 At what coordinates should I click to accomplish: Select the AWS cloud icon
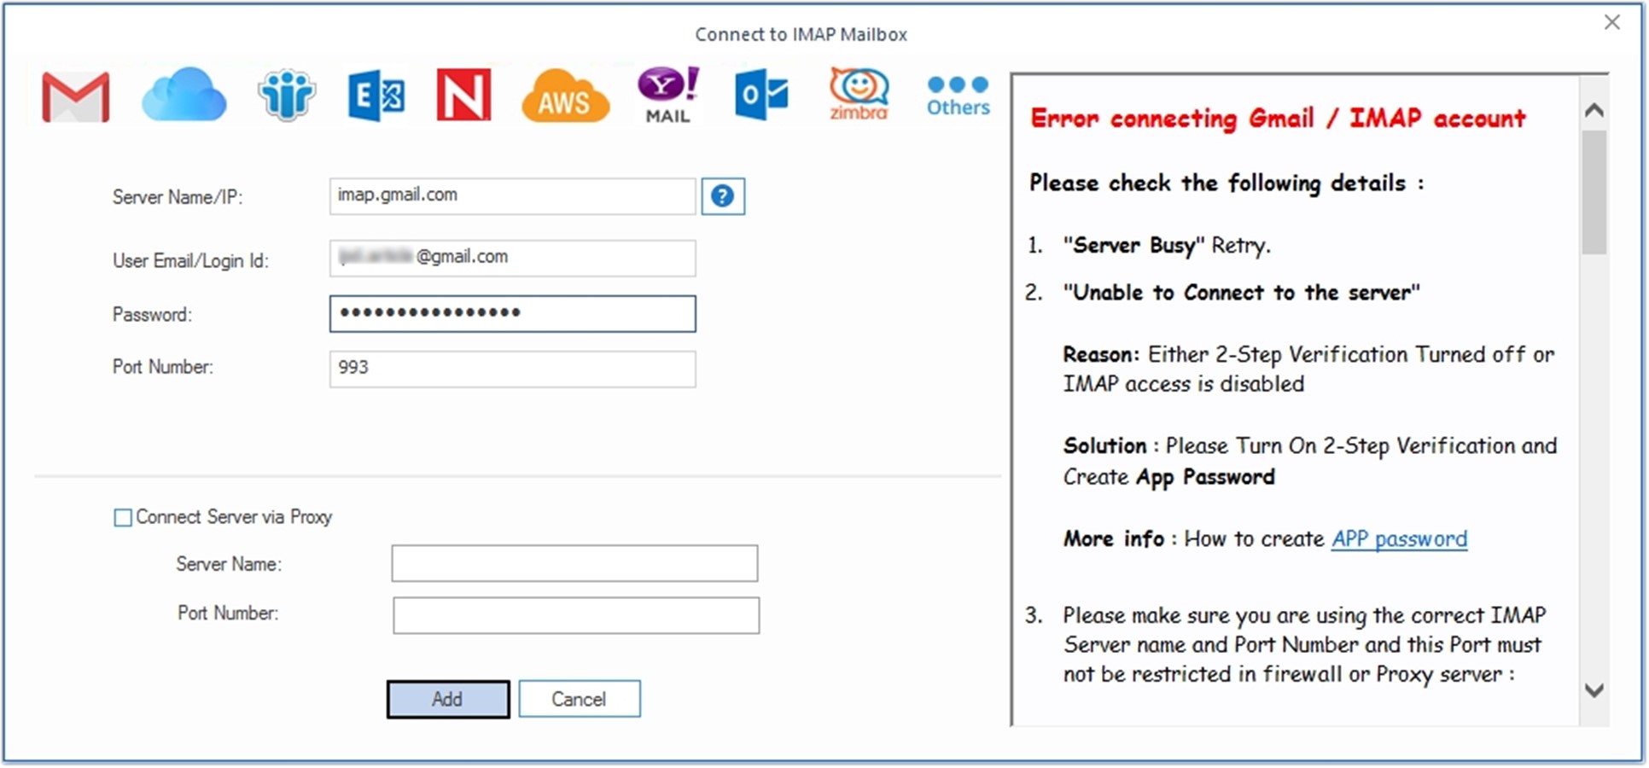(x=565, y=96)
